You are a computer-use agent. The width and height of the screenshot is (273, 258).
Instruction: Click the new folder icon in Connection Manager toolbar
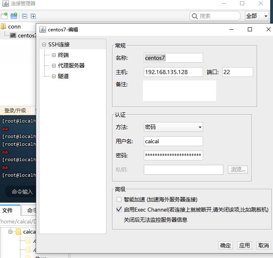(x=14, y=16)
